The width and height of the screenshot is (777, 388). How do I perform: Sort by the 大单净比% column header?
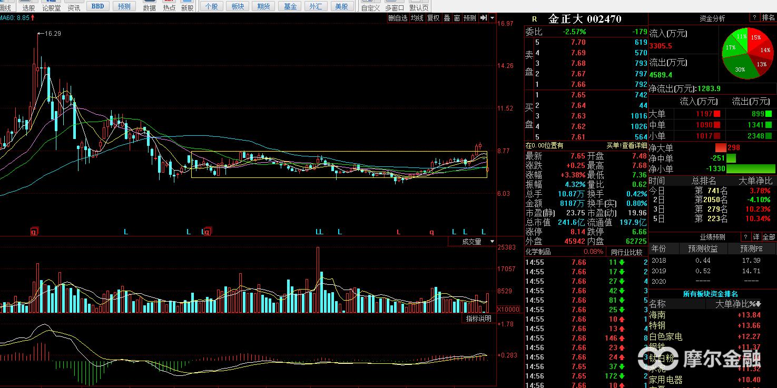[738, 304]
